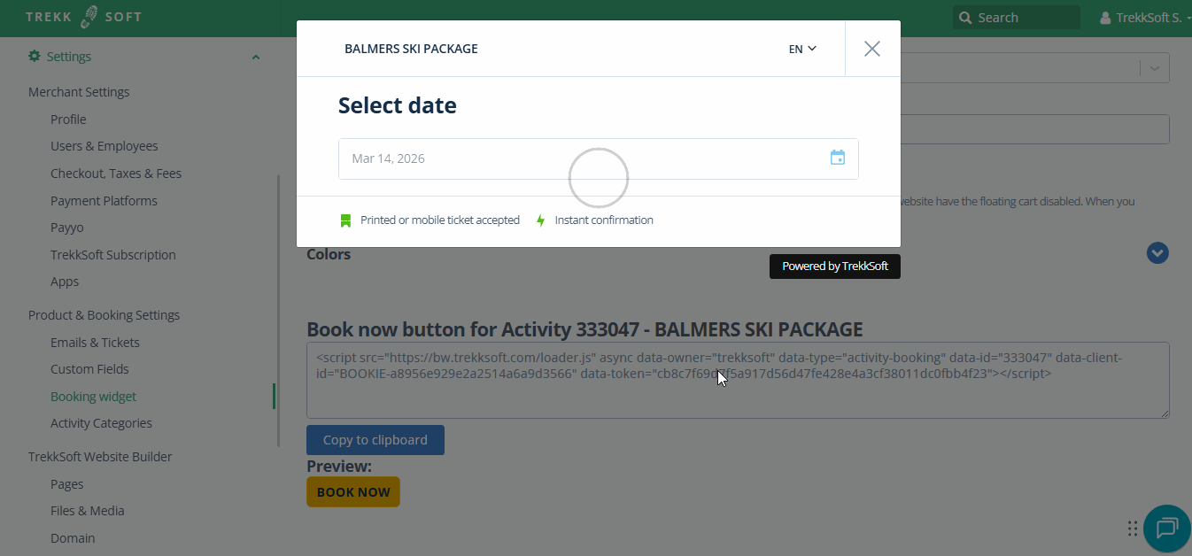Click the drag handle dots near chat
1192x556 pixels.
pyautogui.click(x=1133, y=529)
